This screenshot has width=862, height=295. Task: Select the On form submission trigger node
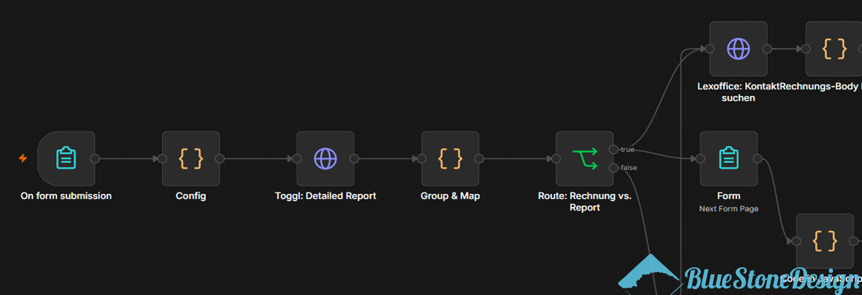66,159
